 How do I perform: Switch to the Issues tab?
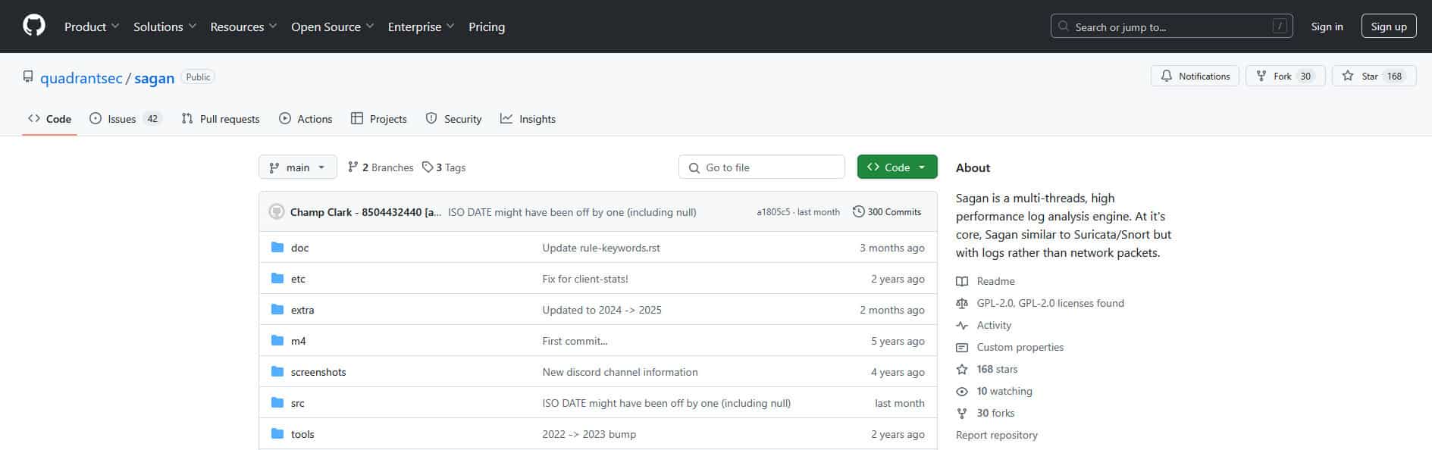pos(125,119)
